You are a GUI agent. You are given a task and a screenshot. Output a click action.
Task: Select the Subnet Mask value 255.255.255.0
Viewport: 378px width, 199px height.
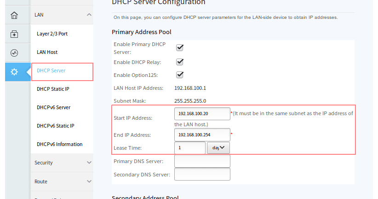tap(190, 101)
